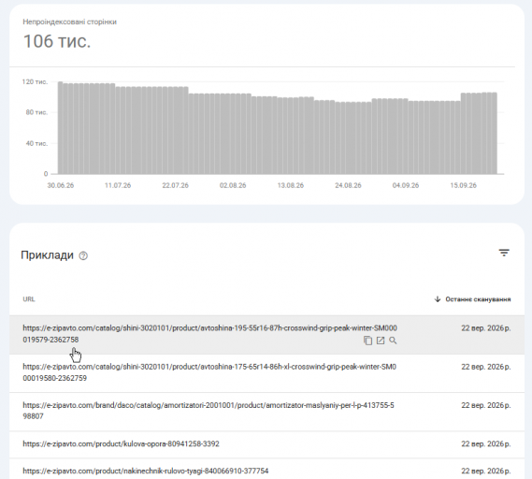Click chart bar above 13.08.26
Screen dimensions: 532x479
[x=291, y=137]
